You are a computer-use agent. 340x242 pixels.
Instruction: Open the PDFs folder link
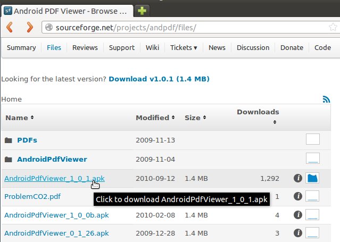[x=27, y=140]
